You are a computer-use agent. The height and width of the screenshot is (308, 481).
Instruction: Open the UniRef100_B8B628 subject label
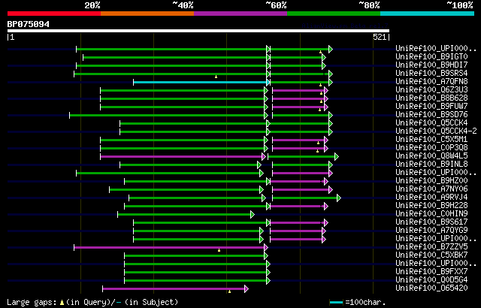coord(431,98)
